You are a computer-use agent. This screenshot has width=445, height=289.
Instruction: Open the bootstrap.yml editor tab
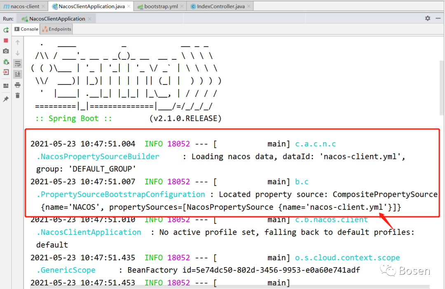[x=161, y=6]
